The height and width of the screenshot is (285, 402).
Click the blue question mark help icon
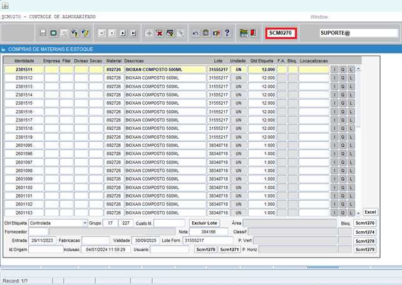click(x=227, y=33)
